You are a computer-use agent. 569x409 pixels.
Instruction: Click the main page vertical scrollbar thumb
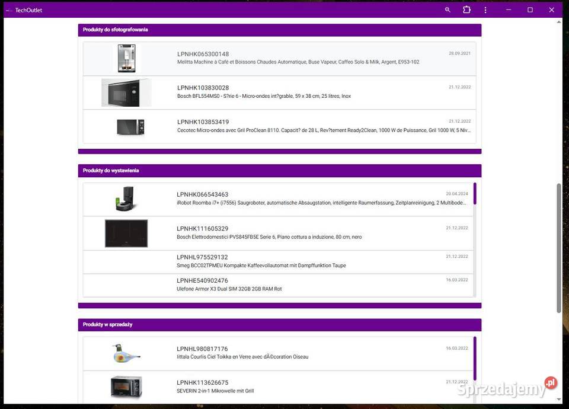pyautogui.click(x=559, y=248)
